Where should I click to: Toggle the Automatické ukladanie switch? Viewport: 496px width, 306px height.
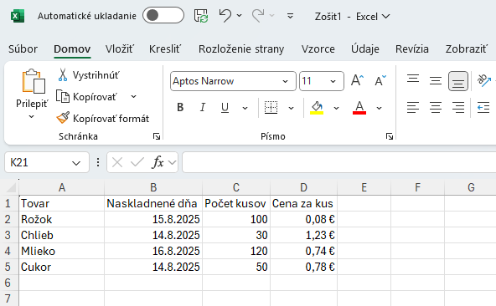(x=163, y=16)
